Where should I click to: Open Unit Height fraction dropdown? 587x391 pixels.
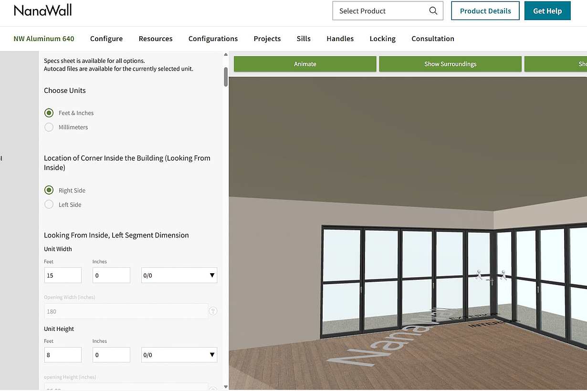(179, 355)
